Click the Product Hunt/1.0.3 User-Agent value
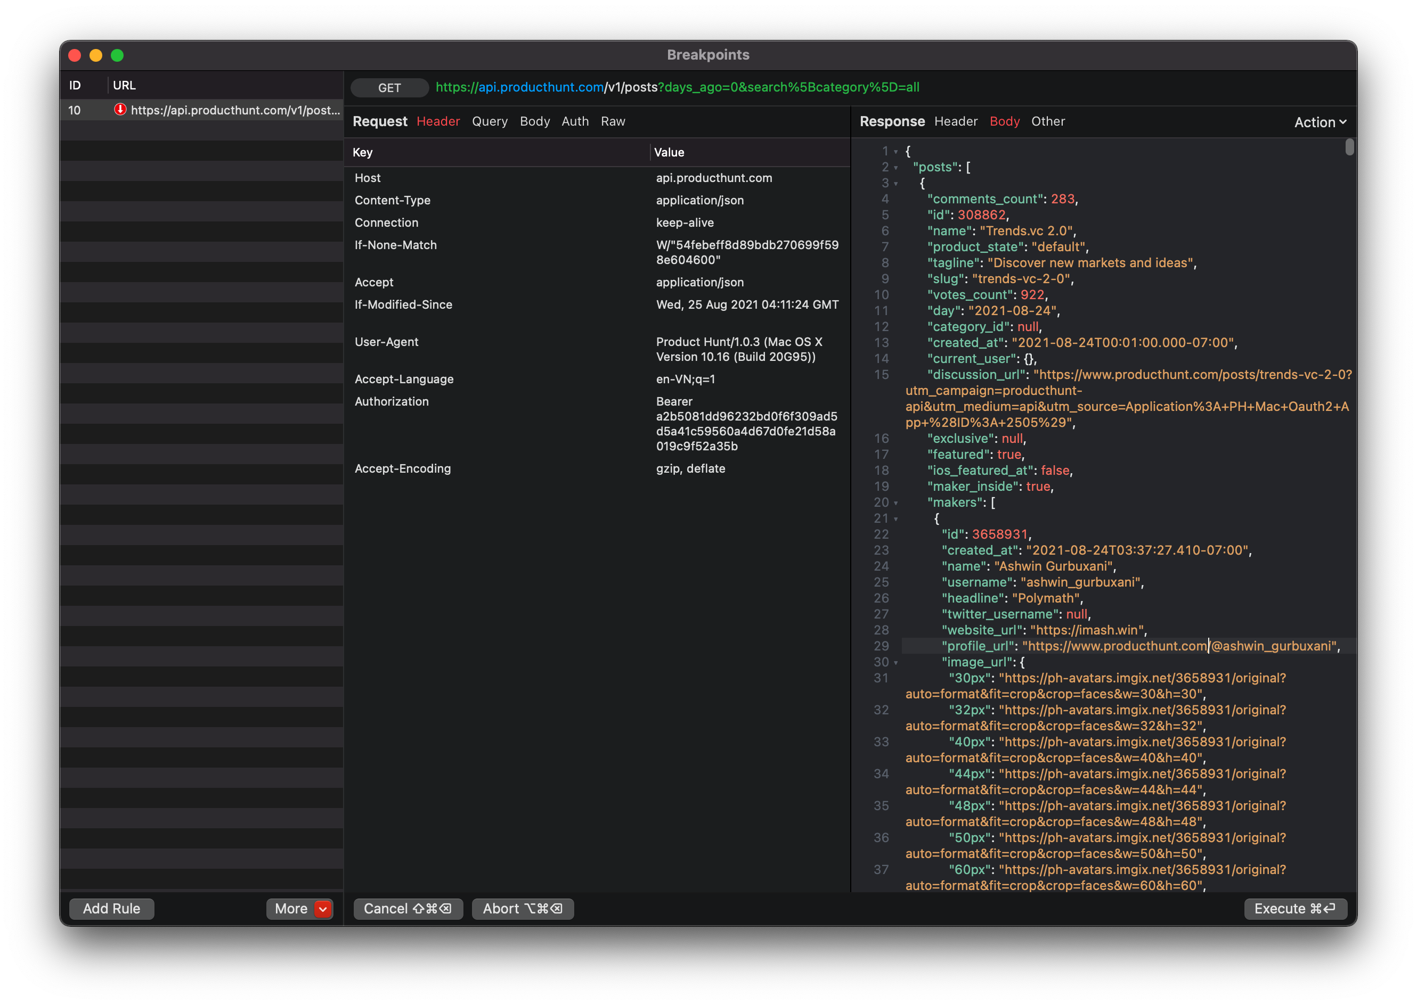The height and width of the screenshot is (1005, 1417). pos(739,349)
